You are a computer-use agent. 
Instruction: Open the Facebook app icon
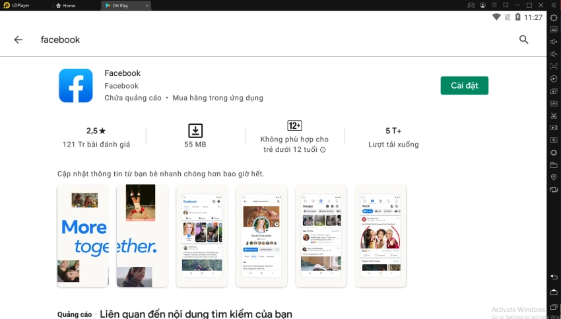pyautogui.click(x=76, y=86)
